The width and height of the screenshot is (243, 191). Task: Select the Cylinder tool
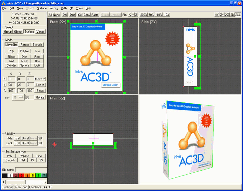11,65
